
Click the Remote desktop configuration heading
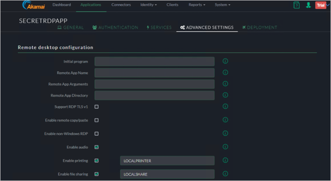(x=56, y=47)
